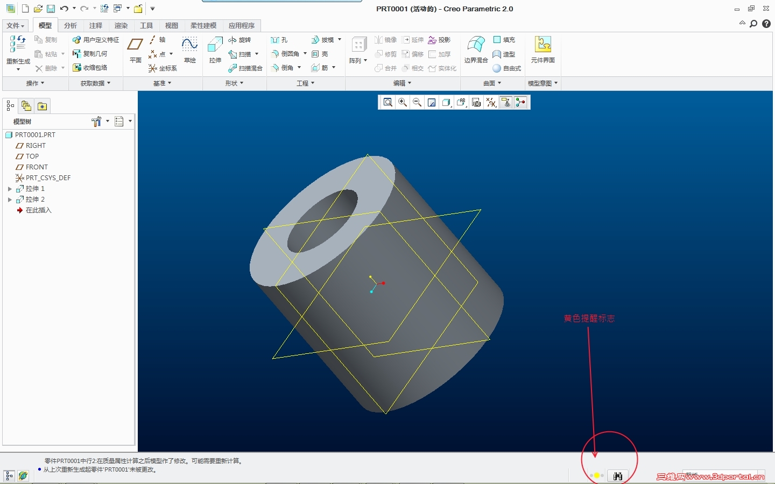Viewport: 775px width, 484px height.
Task: Open the 编辑 group dropdown
Action: pos(402,83)
